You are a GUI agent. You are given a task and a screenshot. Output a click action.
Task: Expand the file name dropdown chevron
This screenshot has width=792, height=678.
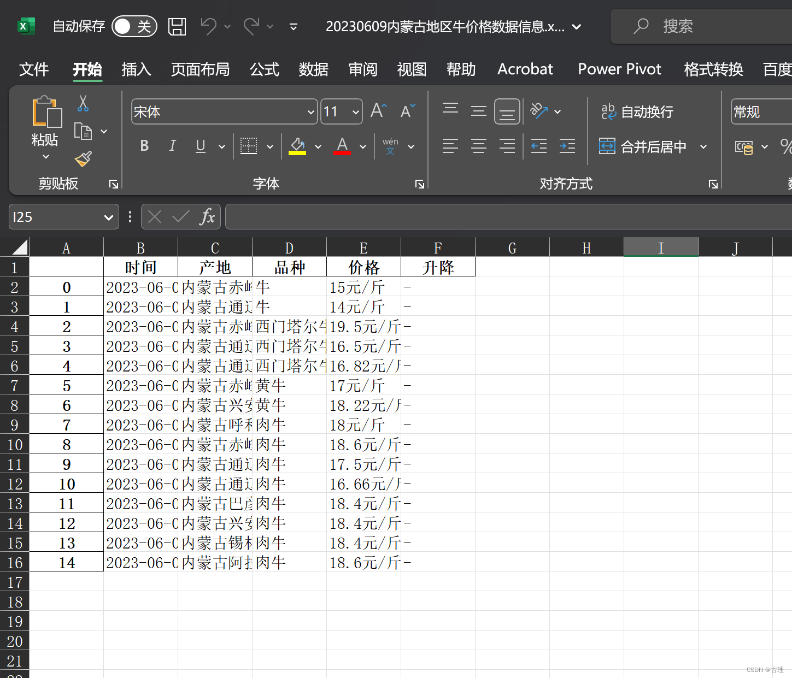tap(577, 27)
